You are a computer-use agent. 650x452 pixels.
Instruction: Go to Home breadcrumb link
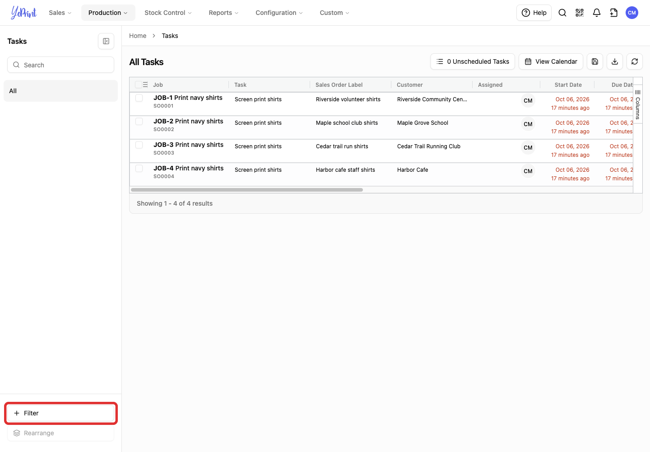(138, 36)
